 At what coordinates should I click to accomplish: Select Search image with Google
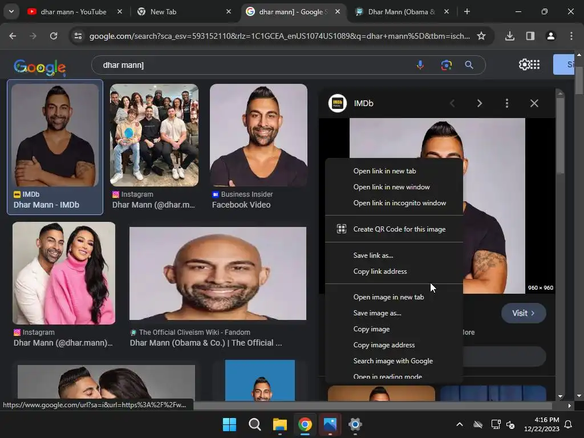394,361
